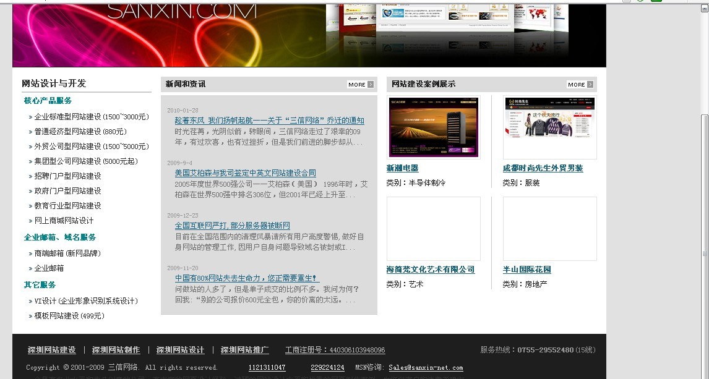The width and height of the screenshot is (709, 379).
Task: Open footer link 深圳网站建设
Action: point(51,350)
